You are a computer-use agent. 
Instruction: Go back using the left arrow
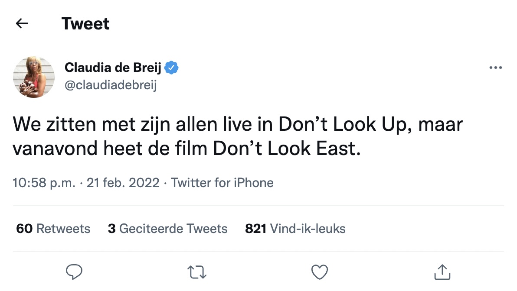pos(22,23)
